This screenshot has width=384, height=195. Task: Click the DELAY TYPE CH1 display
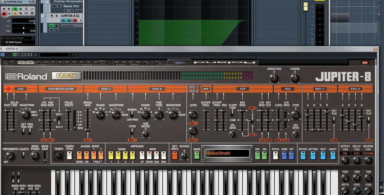357,153
